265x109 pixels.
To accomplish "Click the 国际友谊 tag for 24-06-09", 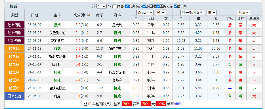I will (14, 96).
